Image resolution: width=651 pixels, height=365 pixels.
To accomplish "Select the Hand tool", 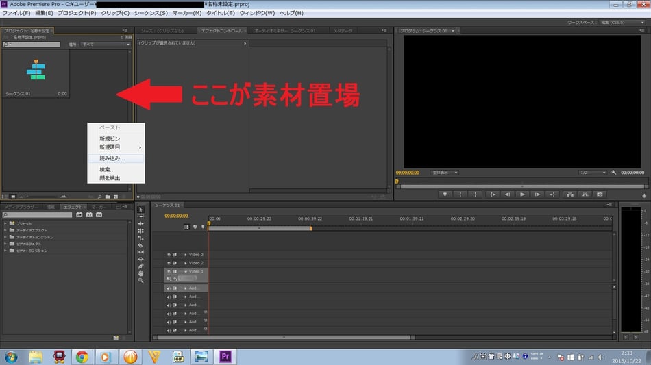I will tap(140, 273).
